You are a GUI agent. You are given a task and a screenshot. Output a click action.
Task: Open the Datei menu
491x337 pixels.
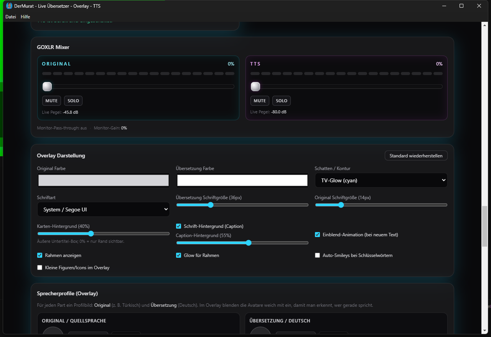coord(11,17)
